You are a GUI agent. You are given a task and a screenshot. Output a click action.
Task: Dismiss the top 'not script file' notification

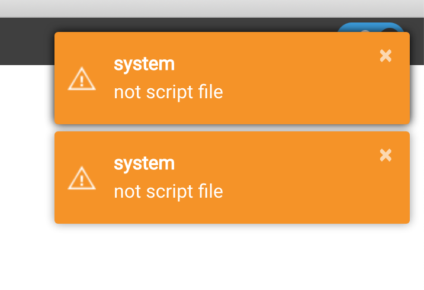(x=386, y=56)
